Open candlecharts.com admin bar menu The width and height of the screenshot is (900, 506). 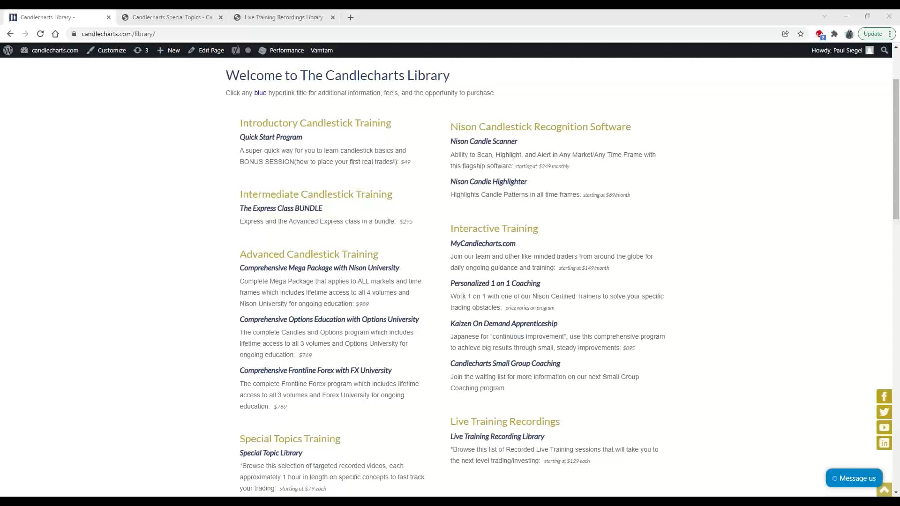[49, 50]
